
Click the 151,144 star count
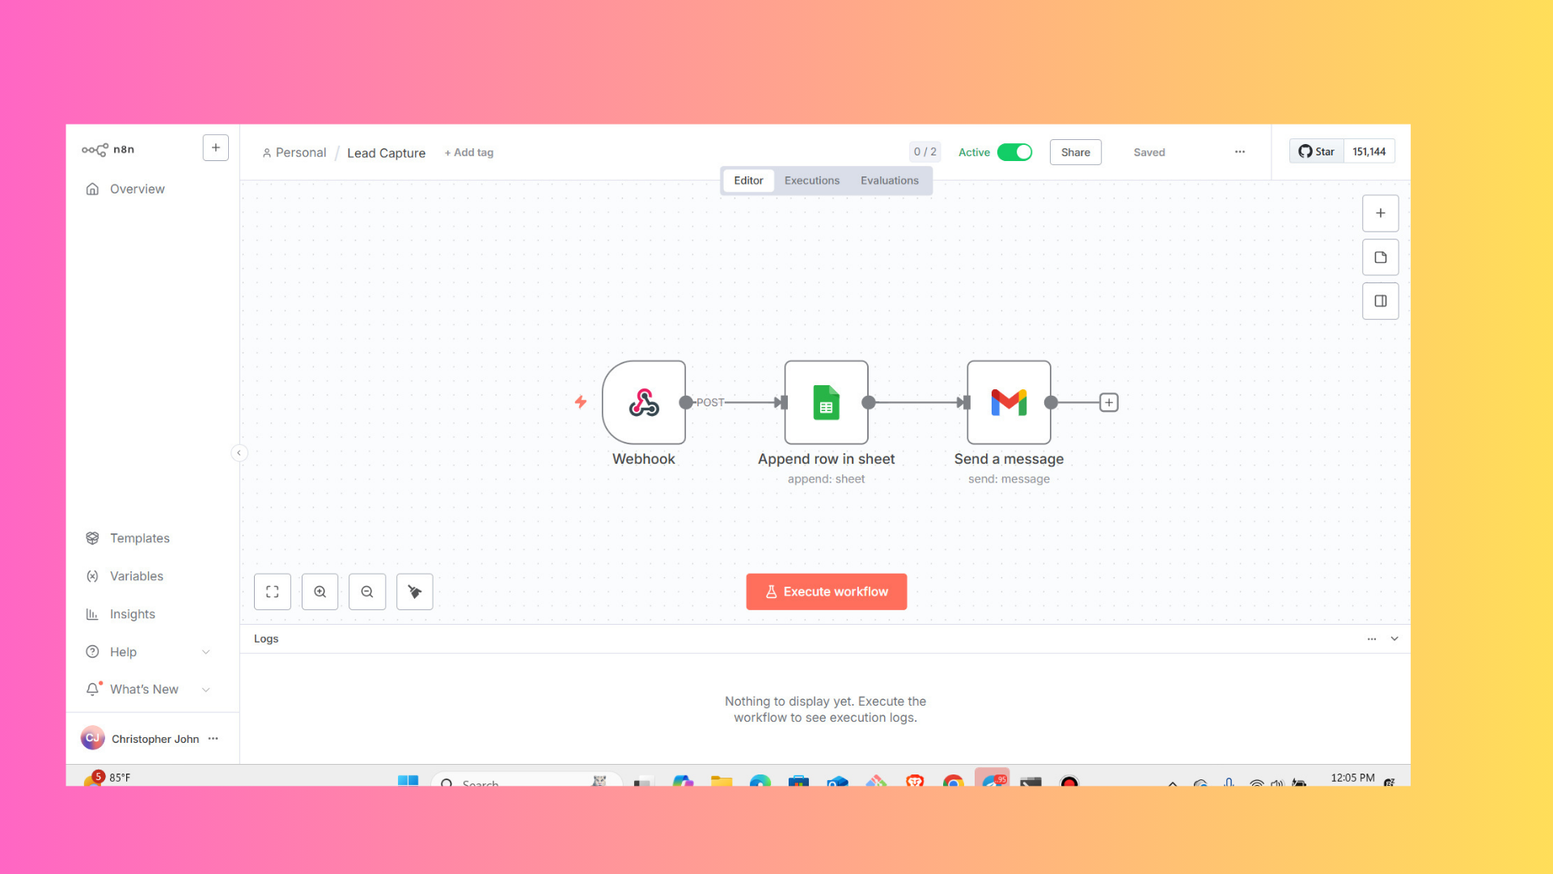click(1369, 151)
